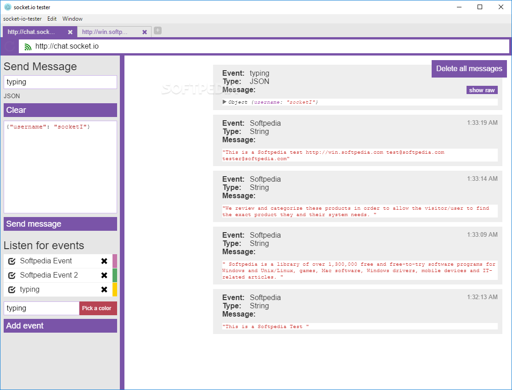Click the Send message button
Viewport: 512px width, 390px height.
coord(61,224)
